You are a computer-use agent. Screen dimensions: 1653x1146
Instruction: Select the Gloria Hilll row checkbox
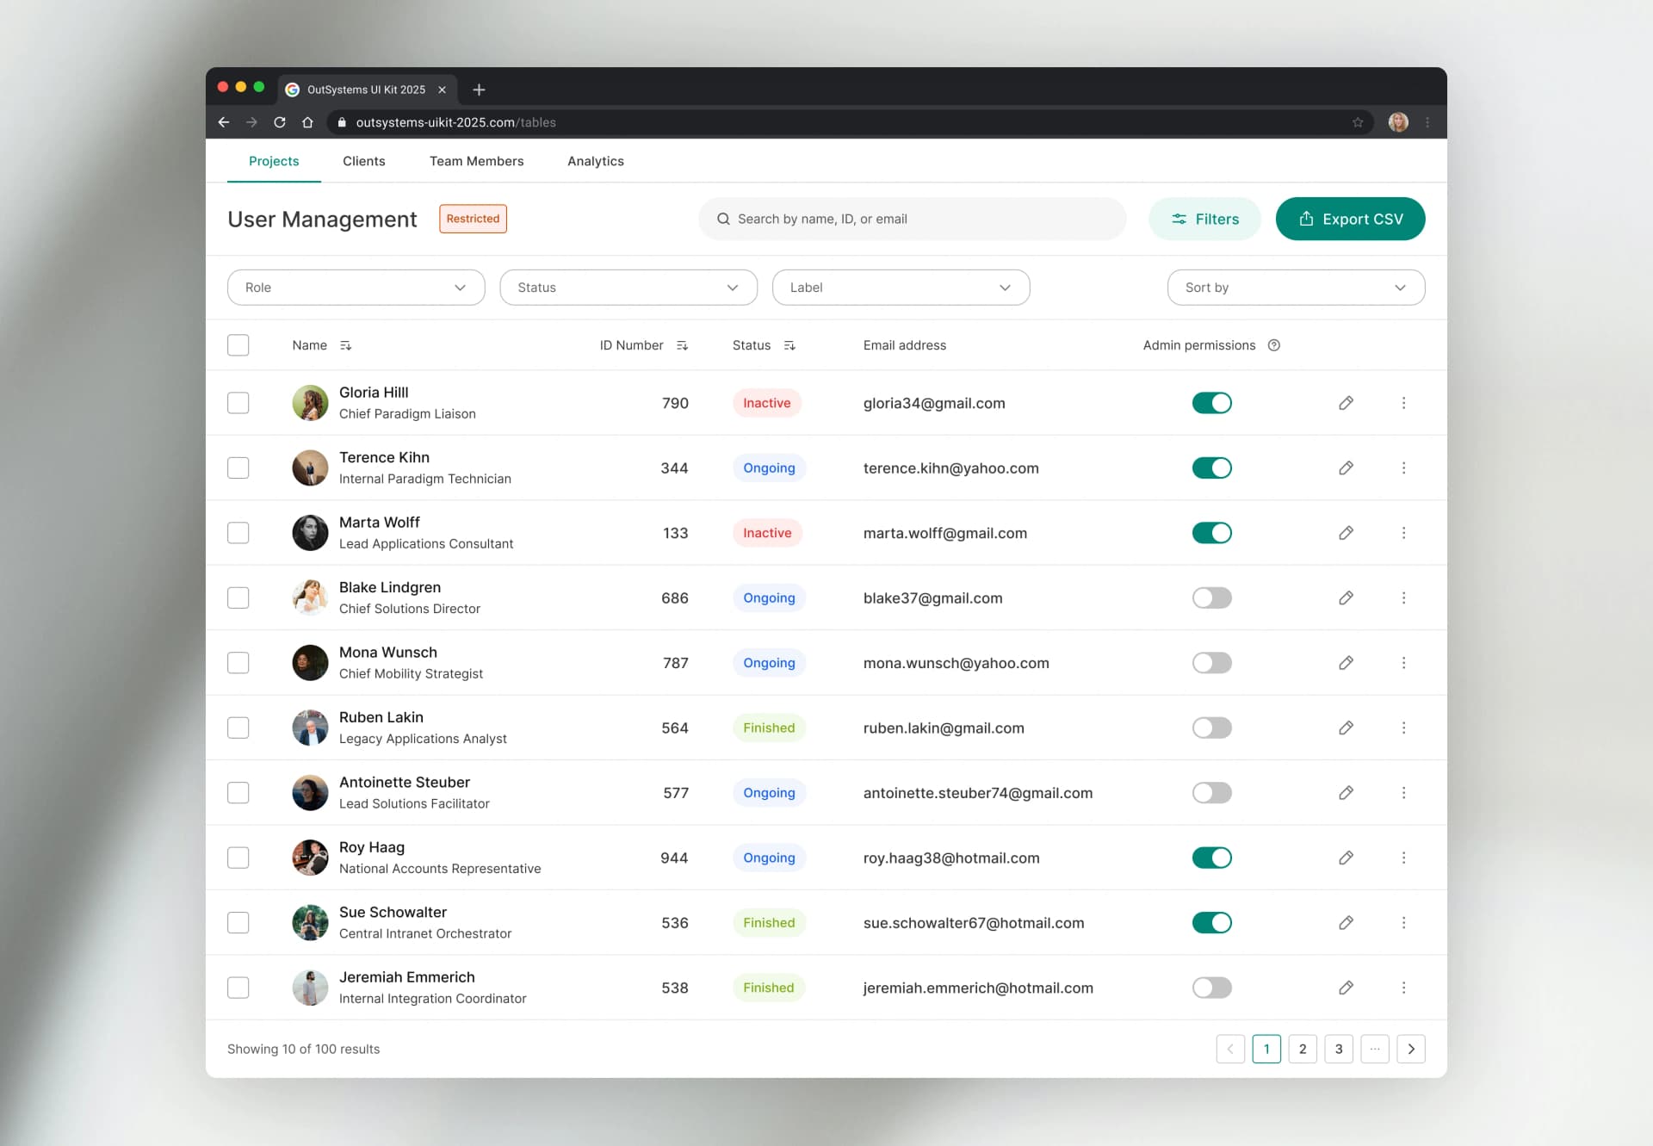tap(238, 403)
